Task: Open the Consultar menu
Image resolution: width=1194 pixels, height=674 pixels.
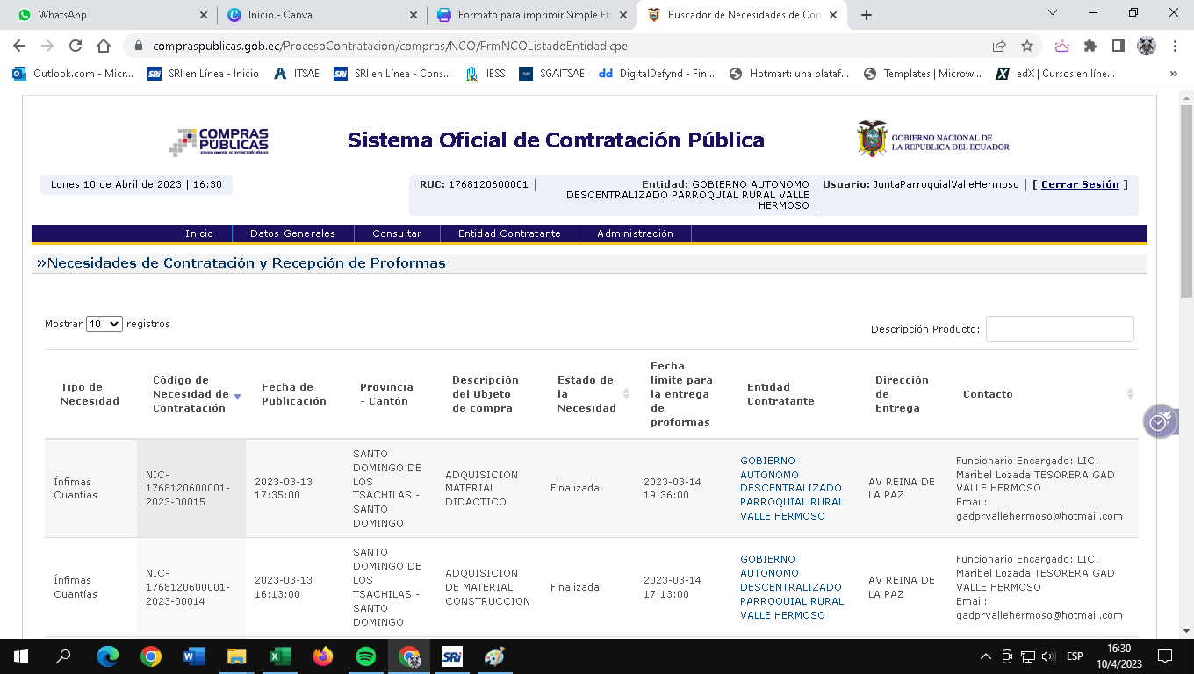Action: [397, 233]
